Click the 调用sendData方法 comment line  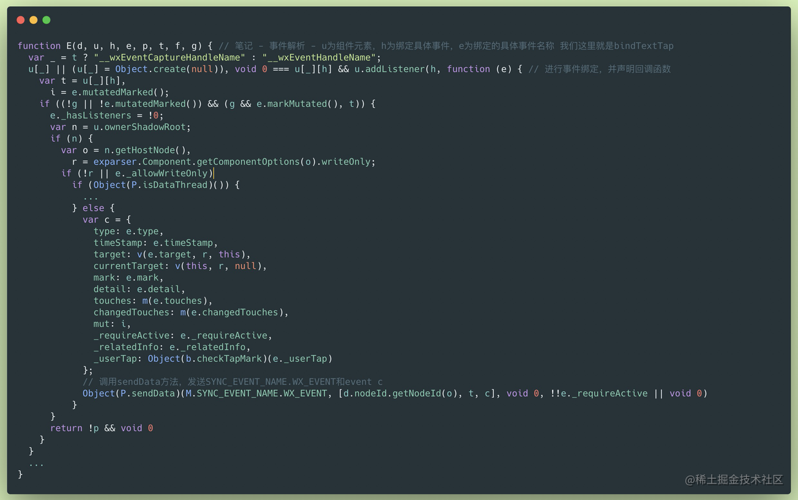(233, 382)
